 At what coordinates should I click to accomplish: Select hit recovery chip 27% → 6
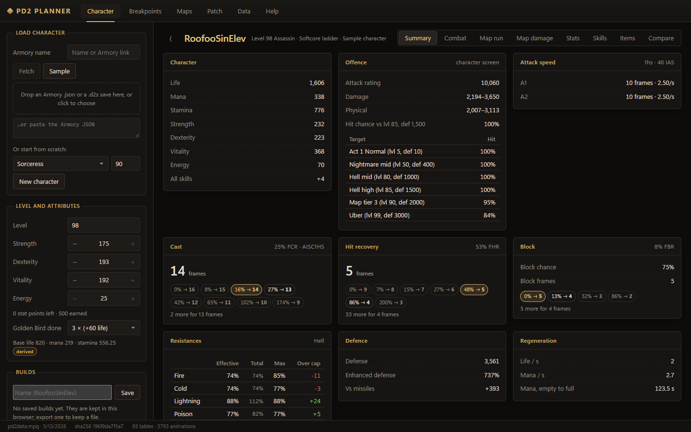click(444, 289)
